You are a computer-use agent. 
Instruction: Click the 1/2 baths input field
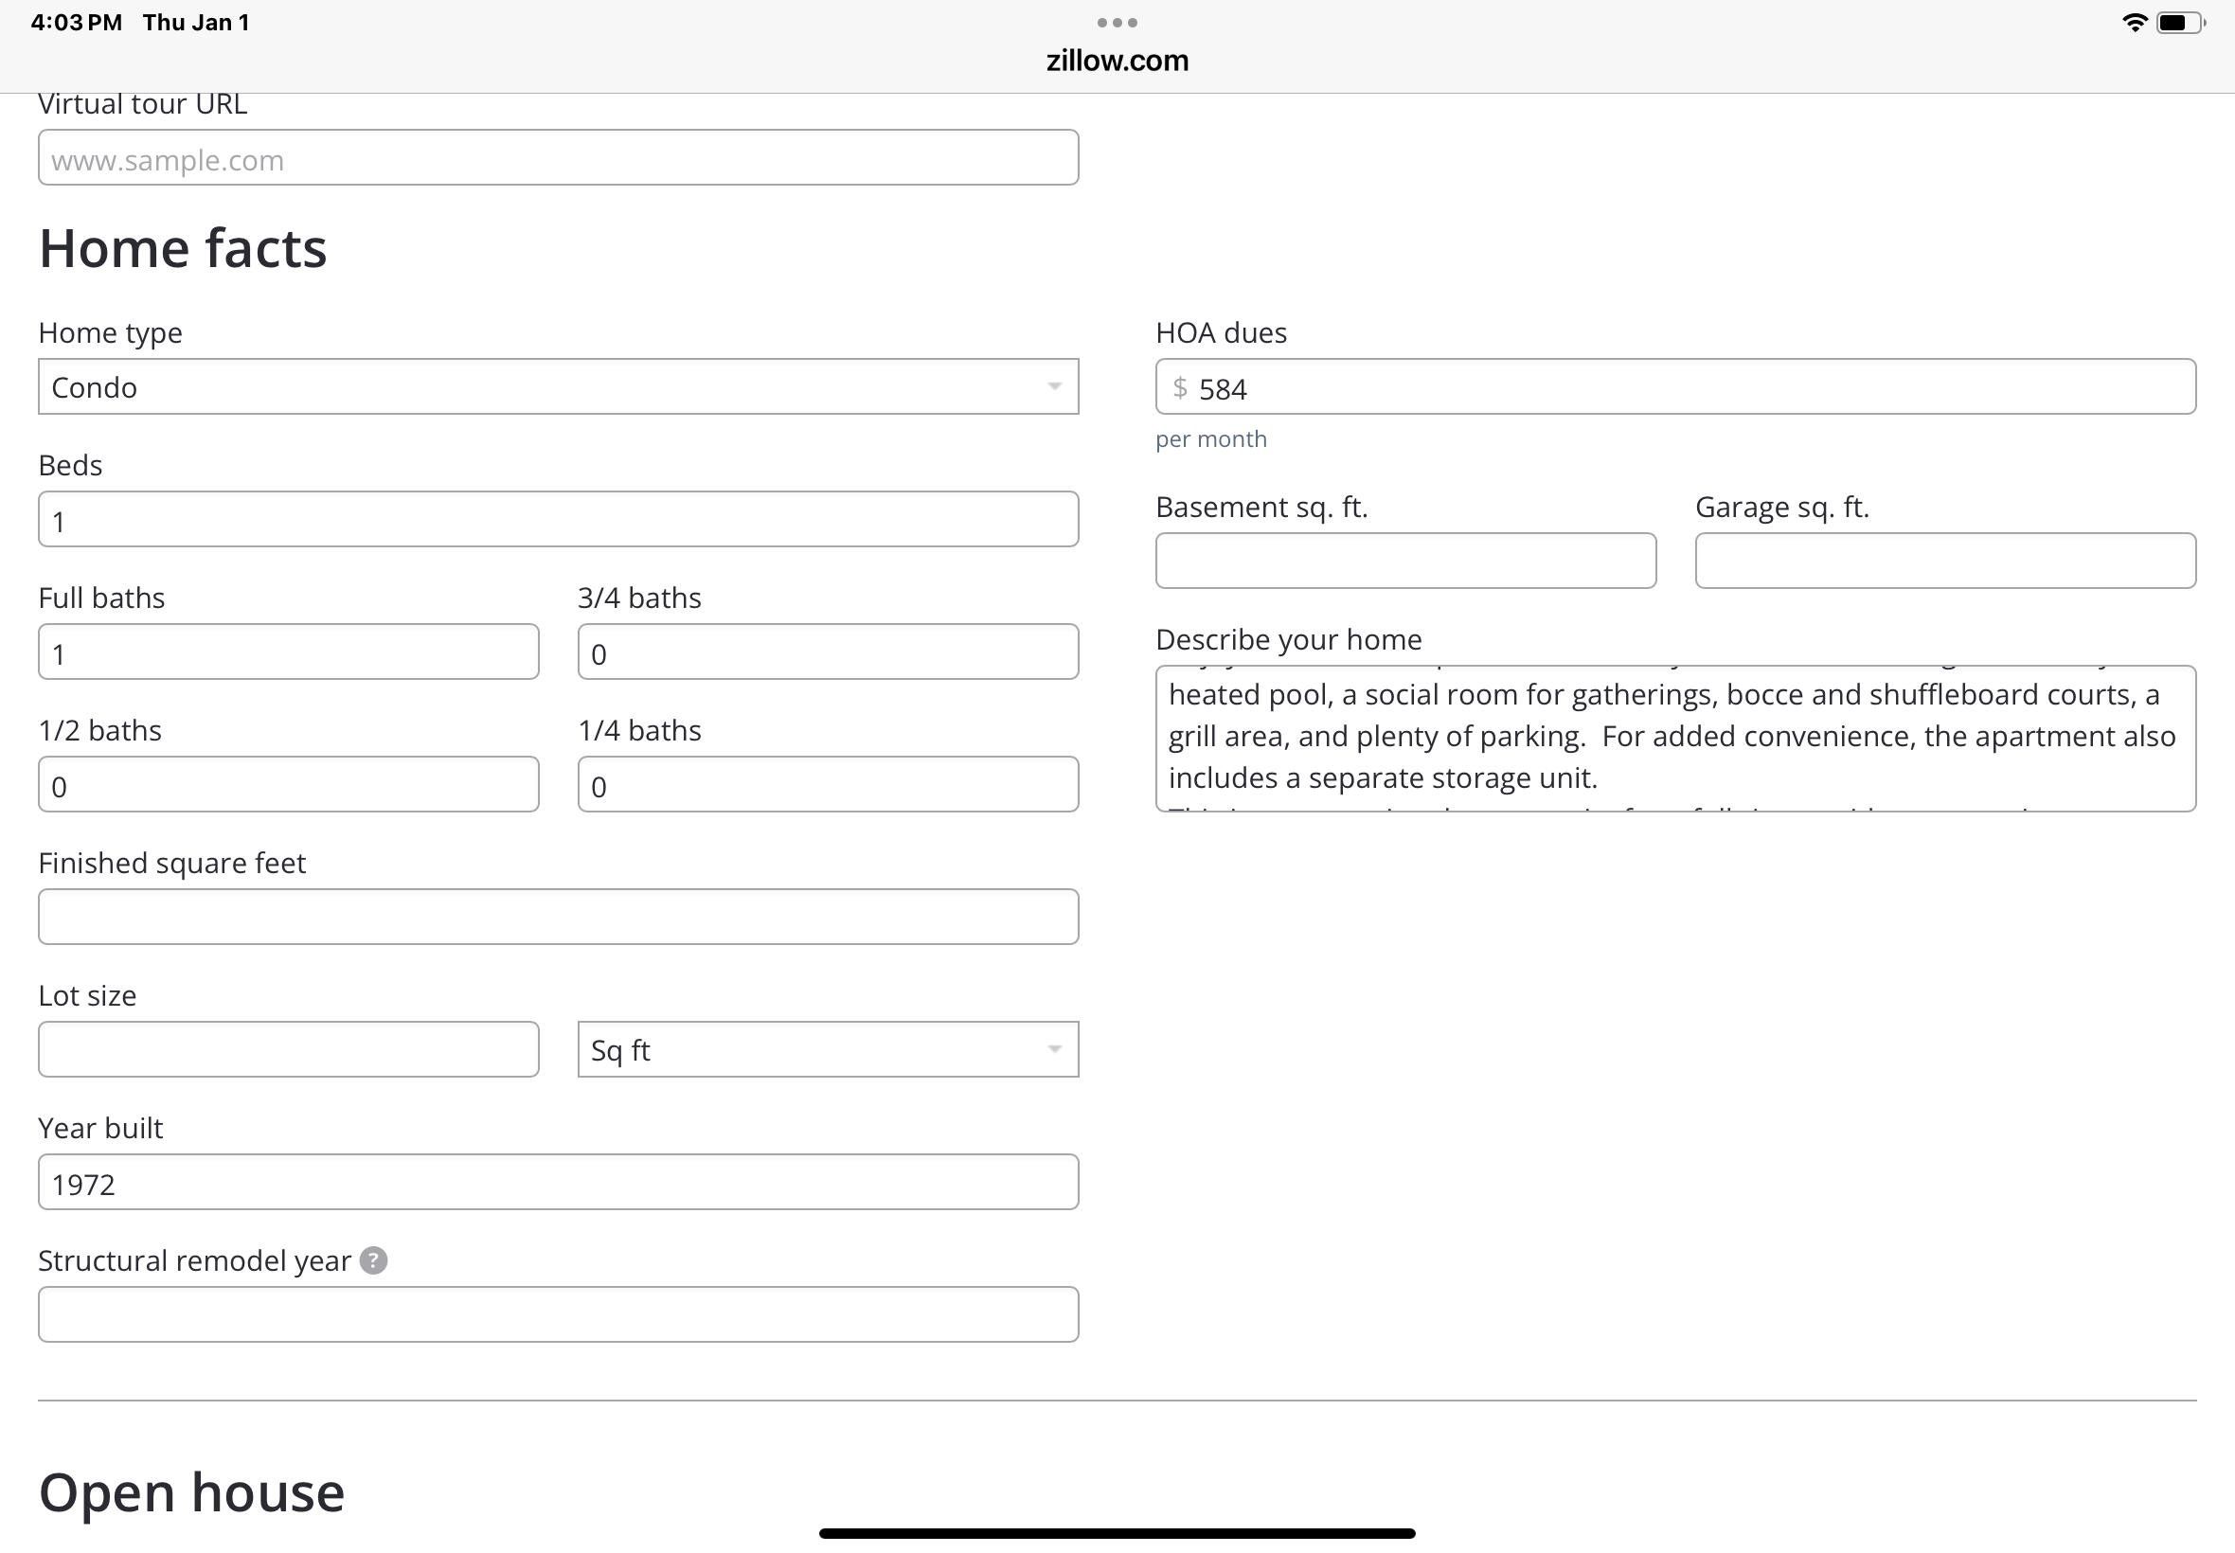pos(288,784)
